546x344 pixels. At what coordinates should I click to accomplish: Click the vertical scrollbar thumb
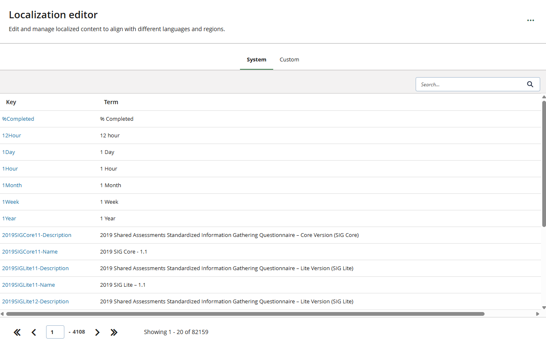point(544,163)
